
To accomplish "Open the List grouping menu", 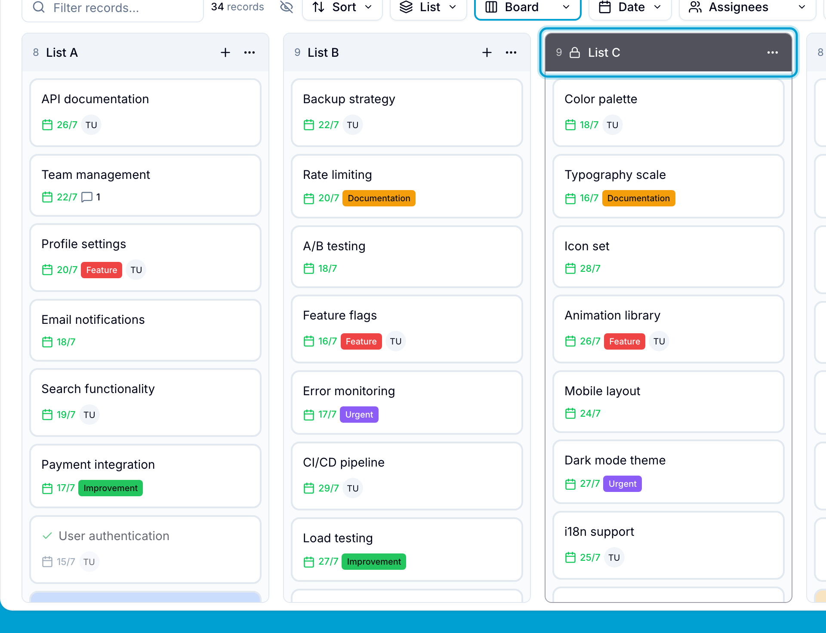I will 428,7.
